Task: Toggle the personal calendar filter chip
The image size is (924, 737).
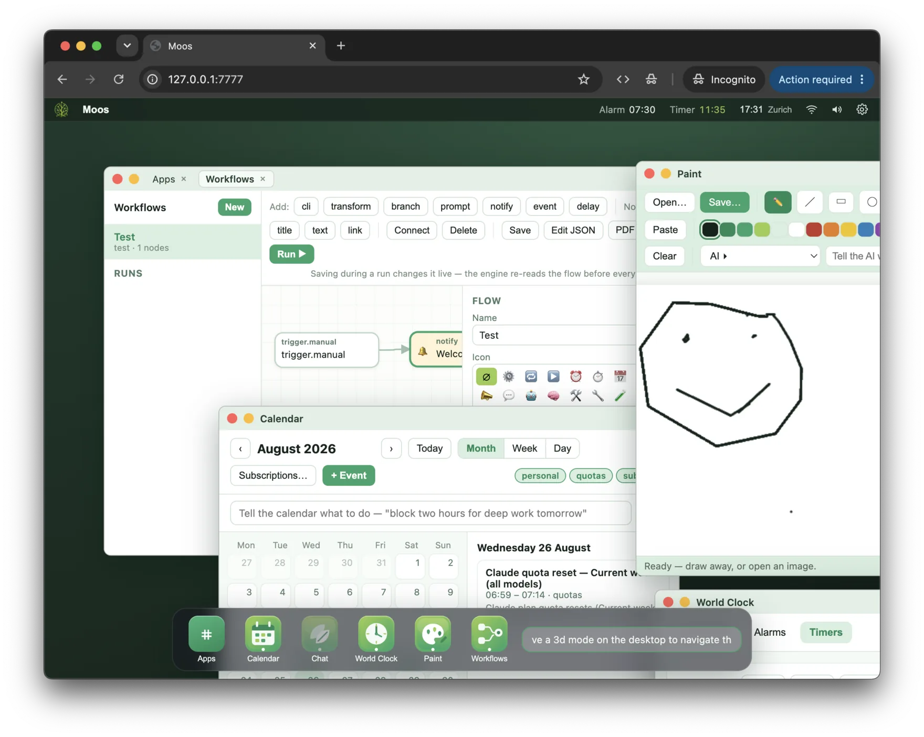Action: 540,476
